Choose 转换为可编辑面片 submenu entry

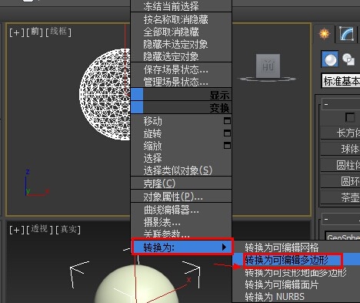296,284
